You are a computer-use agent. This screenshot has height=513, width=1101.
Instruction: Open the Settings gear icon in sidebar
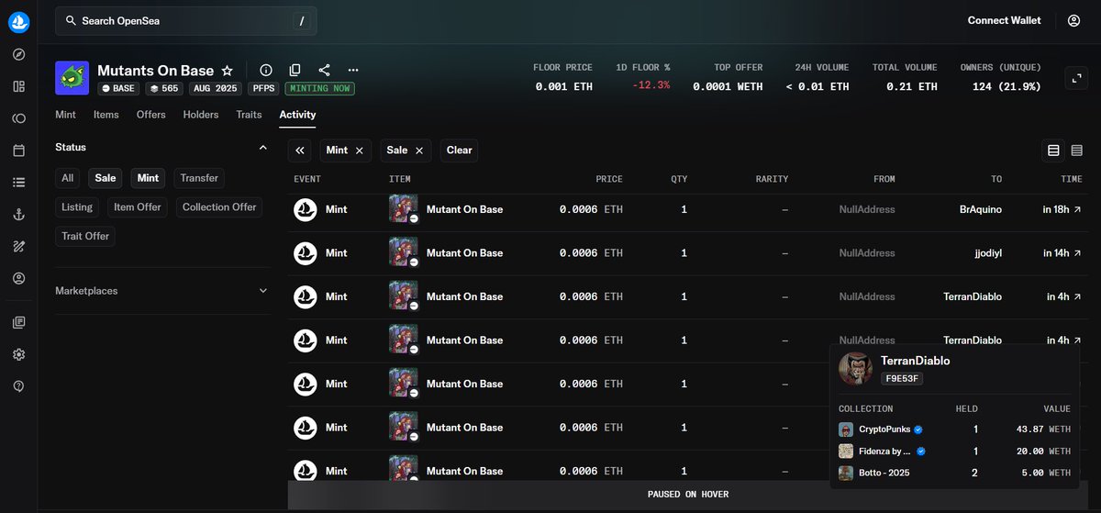(x=18, y=354)
